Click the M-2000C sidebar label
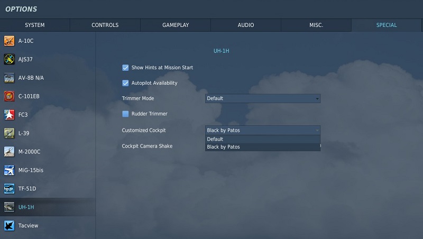The height and width of the screenshot is (239, 423). [30, 152]
